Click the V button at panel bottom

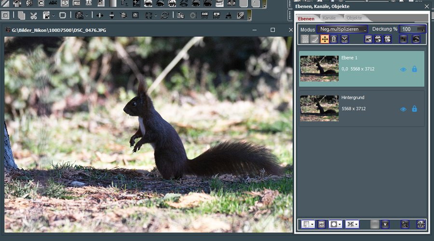386,224
